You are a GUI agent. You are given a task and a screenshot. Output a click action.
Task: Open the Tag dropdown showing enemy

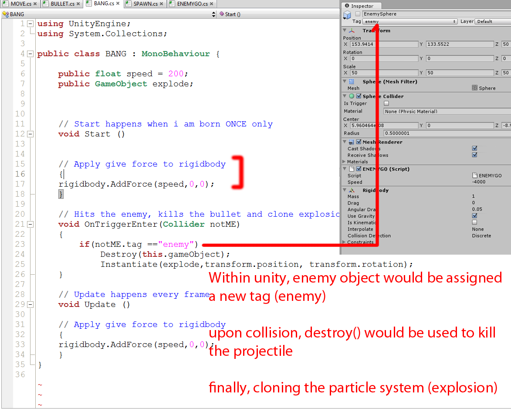click(x=409, y=21)
